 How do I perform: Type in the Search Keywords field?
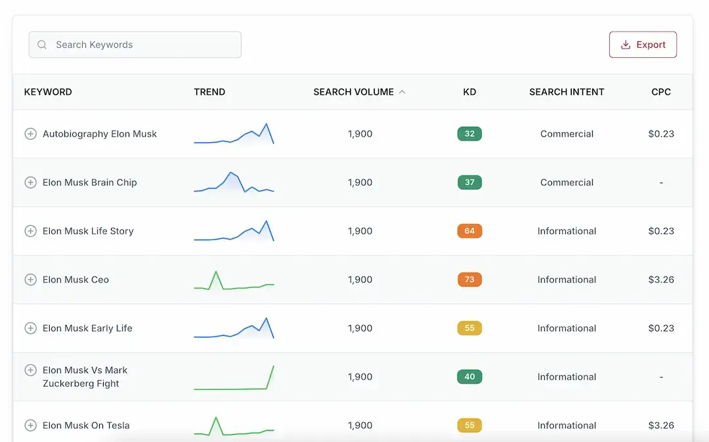tap(144, 45)
